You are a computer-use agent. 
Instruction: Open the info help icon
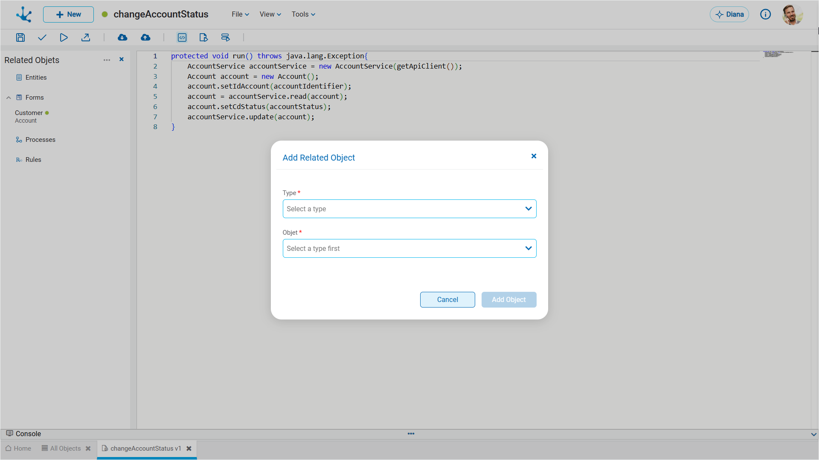(x=765, y=14)
